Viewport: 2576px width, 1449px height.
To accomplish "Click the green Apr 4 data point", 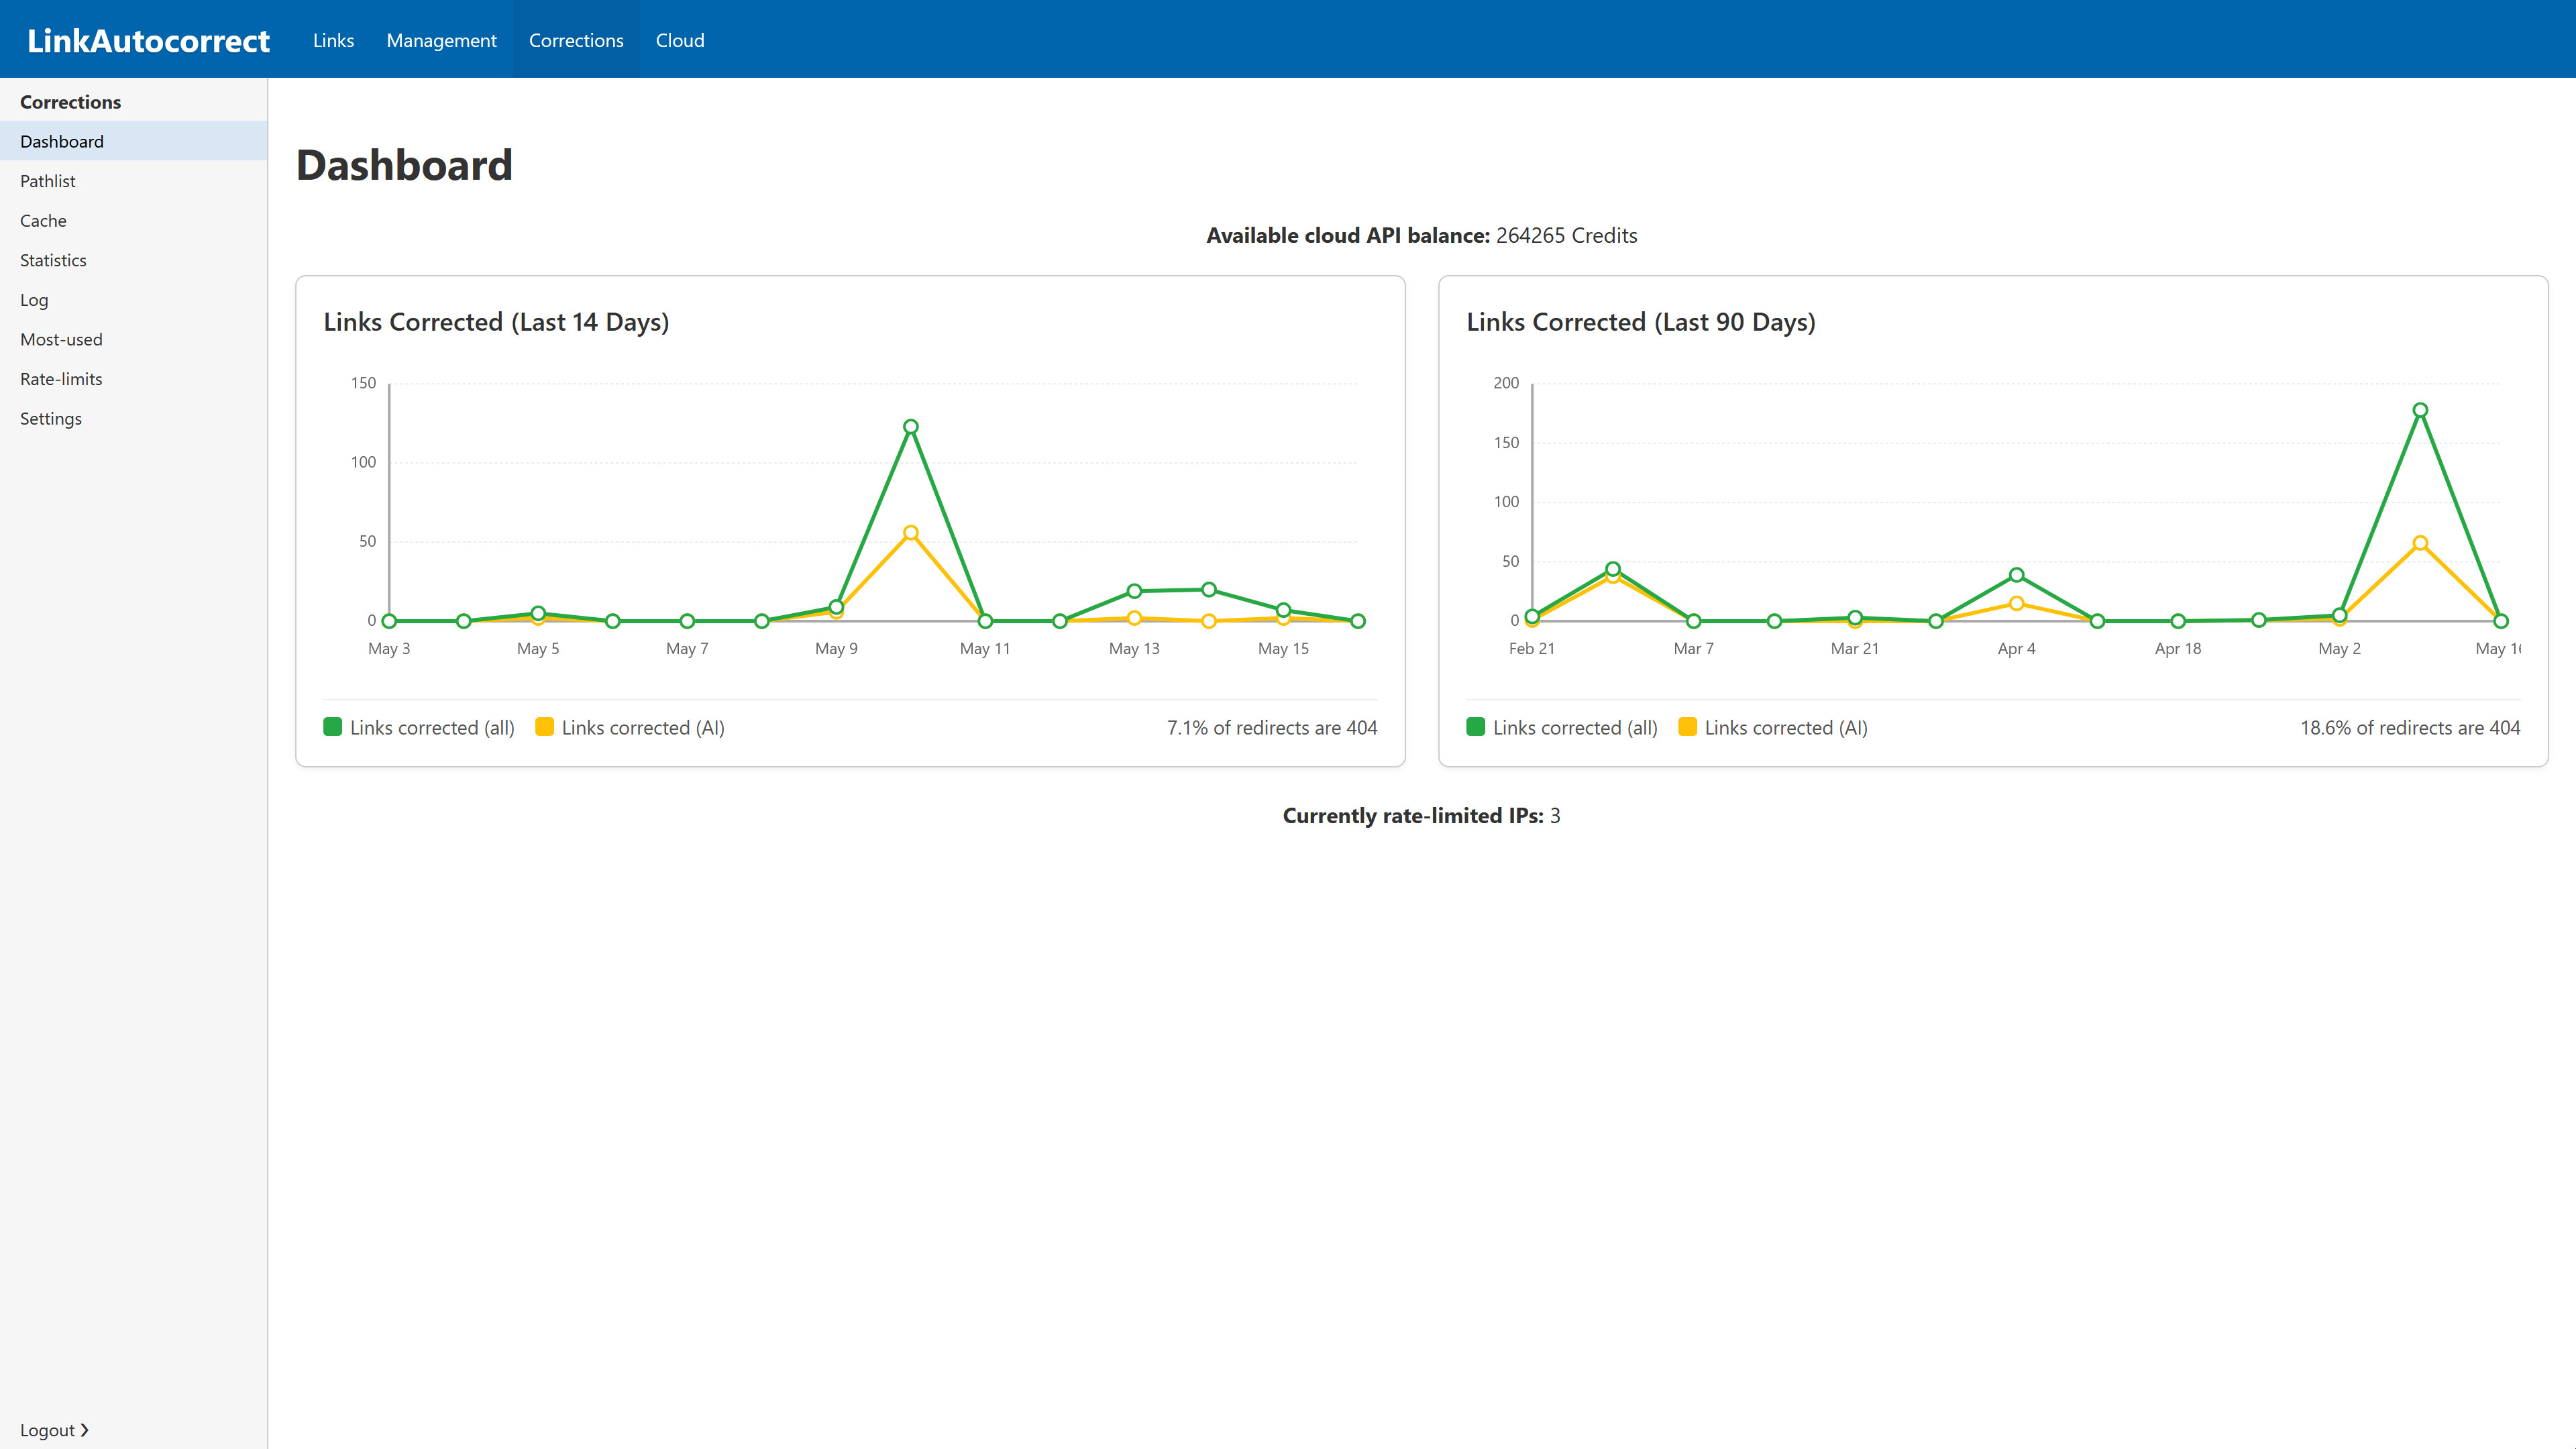I will pos(2016,575).
